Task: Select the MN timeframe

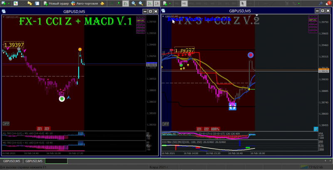Action: pyautogui.click(x=234, y=4)
